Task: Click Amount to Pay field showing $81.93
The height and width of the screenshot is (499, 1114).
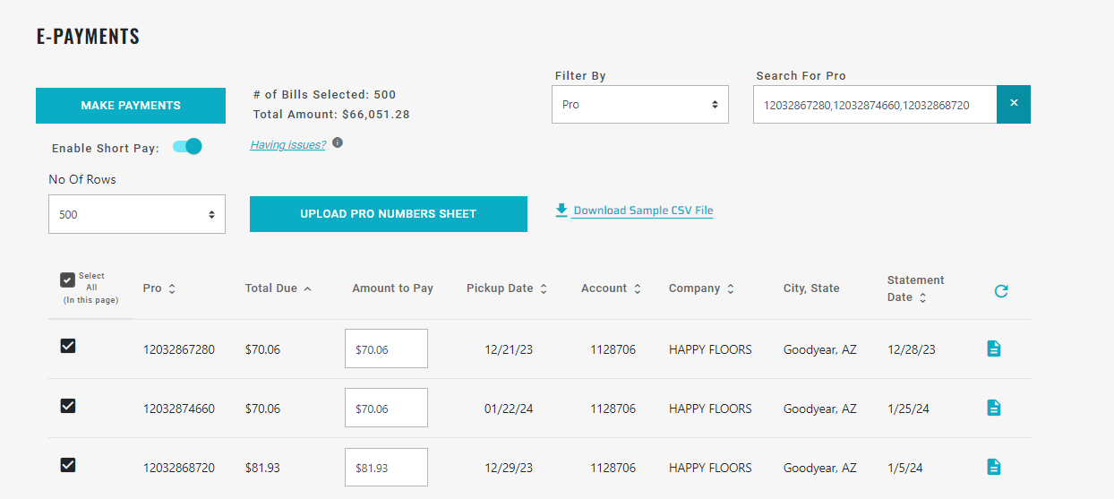Action: [x=386, y=467]
